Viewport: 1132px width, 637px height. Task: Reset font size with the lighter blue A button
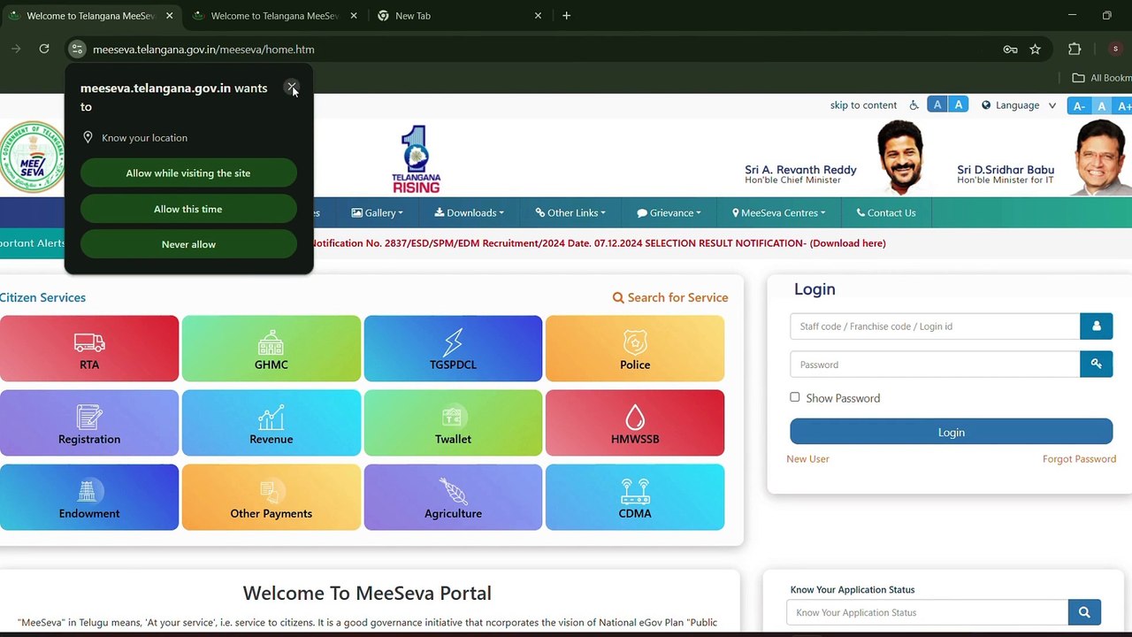(1101, 106)
